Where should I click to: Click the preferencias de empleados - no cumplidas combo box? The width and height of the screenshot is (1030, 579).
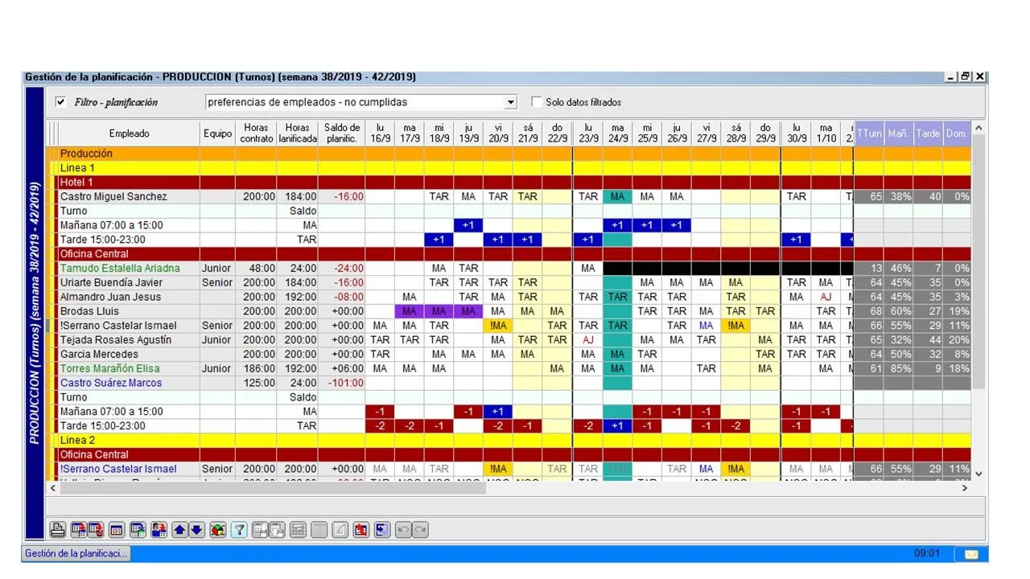coord(361,102)
